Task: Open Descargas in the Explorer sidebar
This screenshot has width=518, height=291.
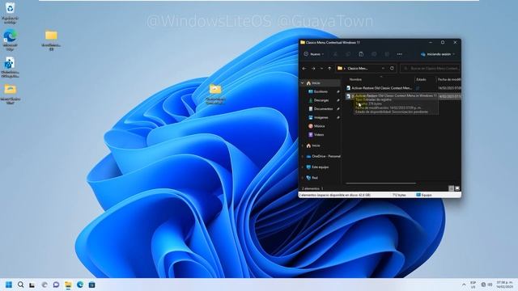Action: [321, 100]
